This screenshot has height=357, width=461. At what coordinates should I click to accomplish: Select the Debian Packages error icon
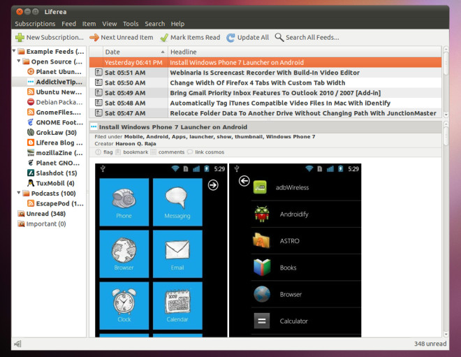pos(31,102)
